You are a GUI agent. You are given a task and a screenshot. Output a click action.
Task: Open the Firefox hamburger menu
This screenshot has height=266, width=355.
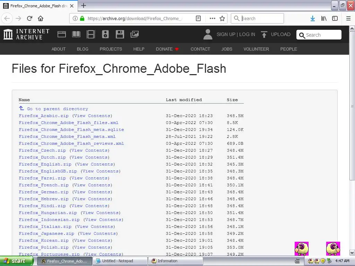(348, 18)
